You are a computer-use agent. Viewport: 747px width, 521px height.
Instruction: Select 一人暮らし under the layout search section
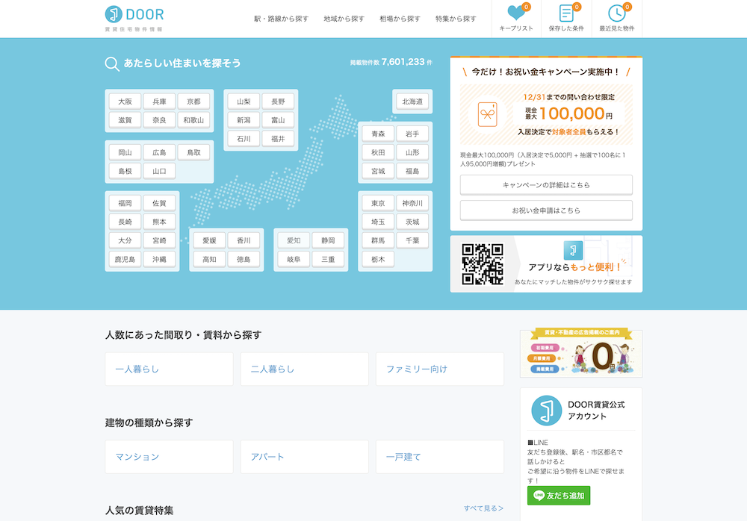pos(169,369)
